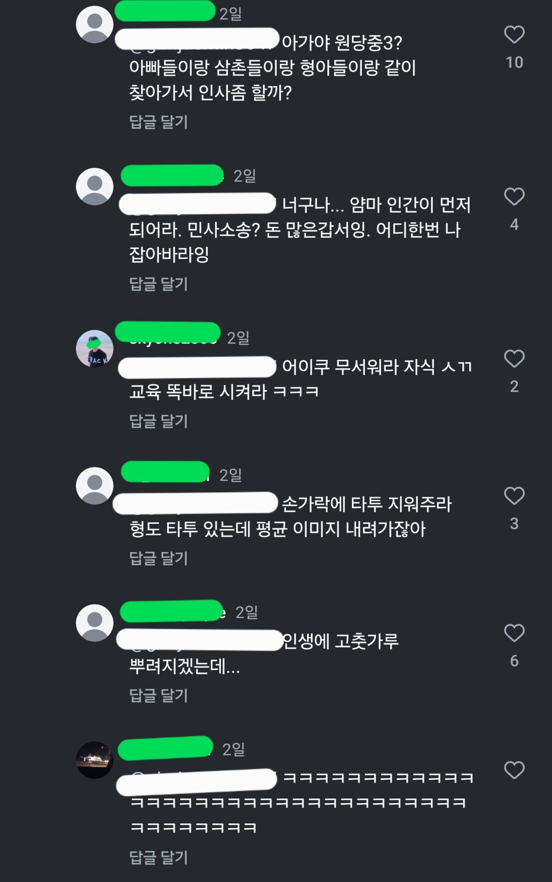Heart the comment about 손가락에 타투
The width and height of the screenshot is (552, 882).
514,496
